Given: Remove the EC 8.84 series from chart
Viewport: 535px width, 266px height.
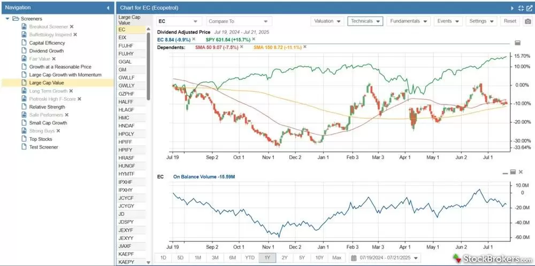Looking at the screenshot, I should tap(194, 39).
